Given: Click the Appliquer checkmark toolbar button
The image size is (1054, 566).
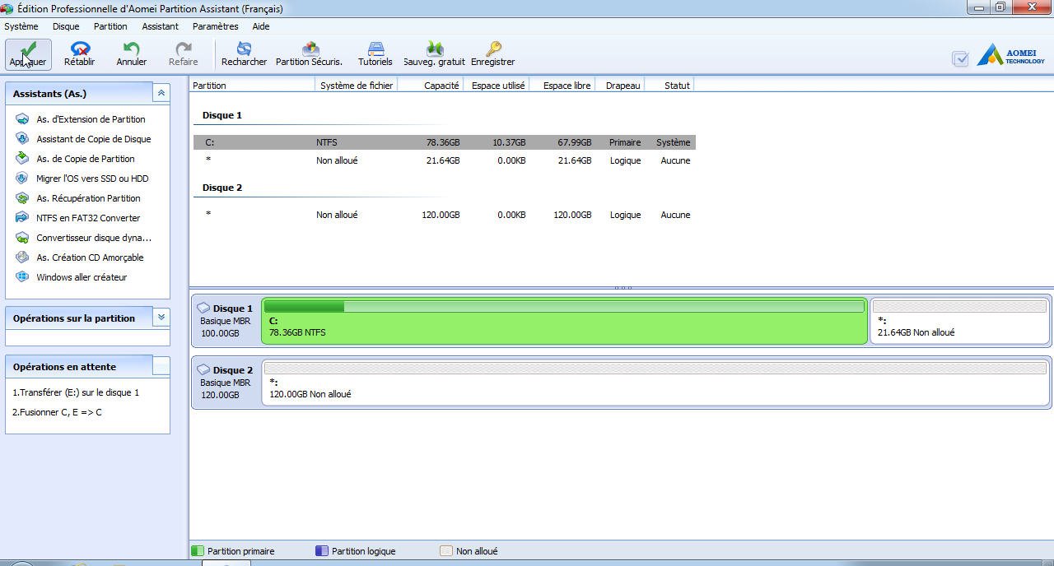Looking at the screenshot, I should pyautogui.click(x=28, y=54).
